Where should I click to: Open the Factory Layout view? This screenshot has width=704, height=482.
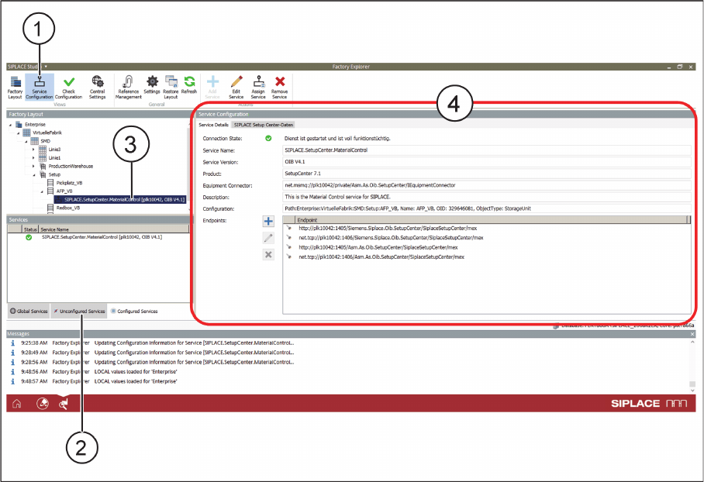[x=15, y=87]
